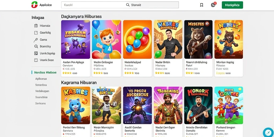Viewport: 274px width, 137px height.
Task: Select Nerdtoa Hiabove active menu item
Action: point(45,72)
